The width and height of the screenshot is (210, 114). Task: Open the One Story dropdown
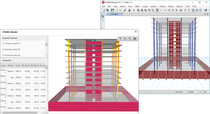point(181,92)
